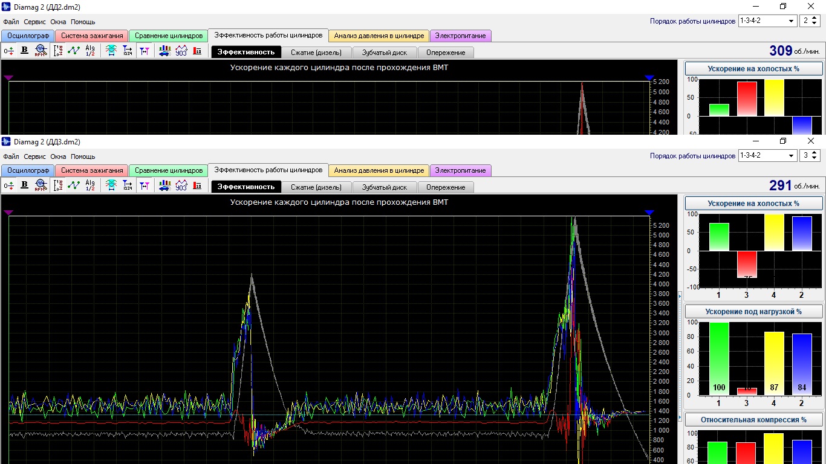The image size is (826, 464).
Task: Click the 1234 arrow icon in ДД3 toolbar
Action: click(x=128, y=186)
